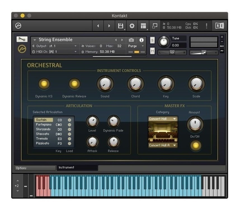241x210 pixels.
Task: Open the save floppy disk menu
Action: pyautogui.click(x=121, y=26)
